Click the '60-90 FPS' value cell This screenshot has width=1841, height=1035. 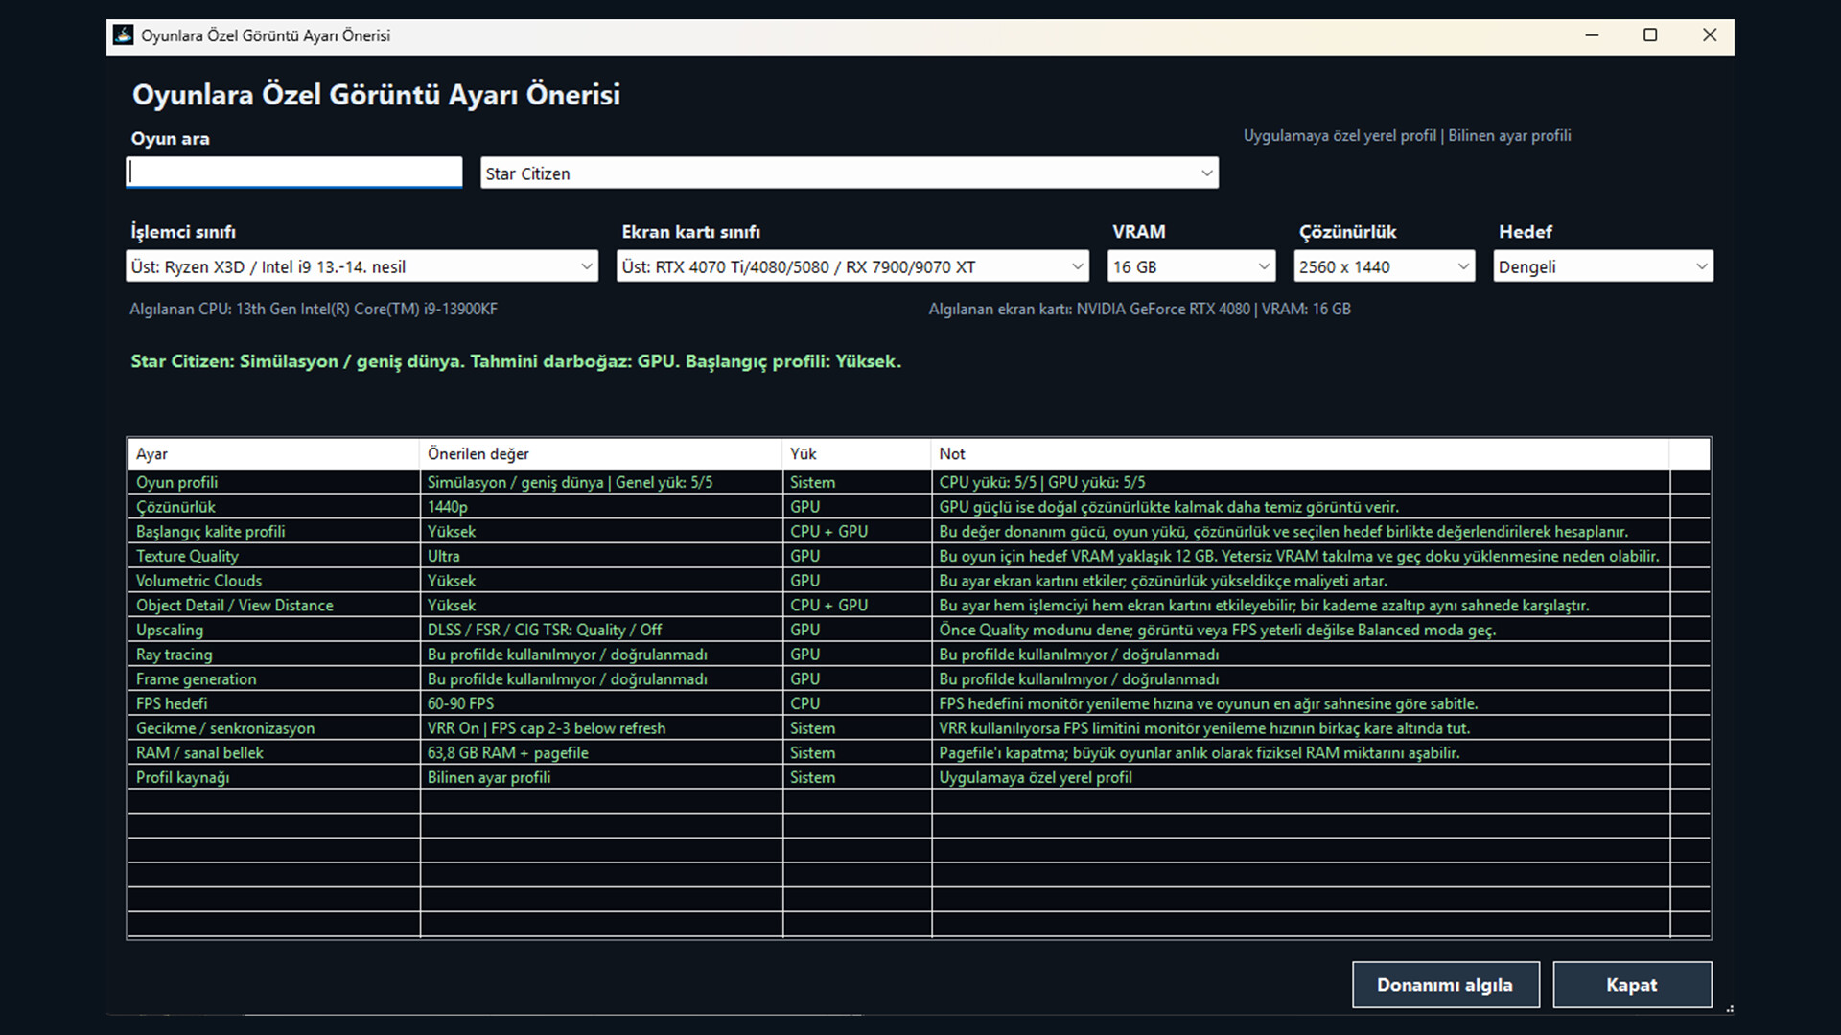(601, 703)
